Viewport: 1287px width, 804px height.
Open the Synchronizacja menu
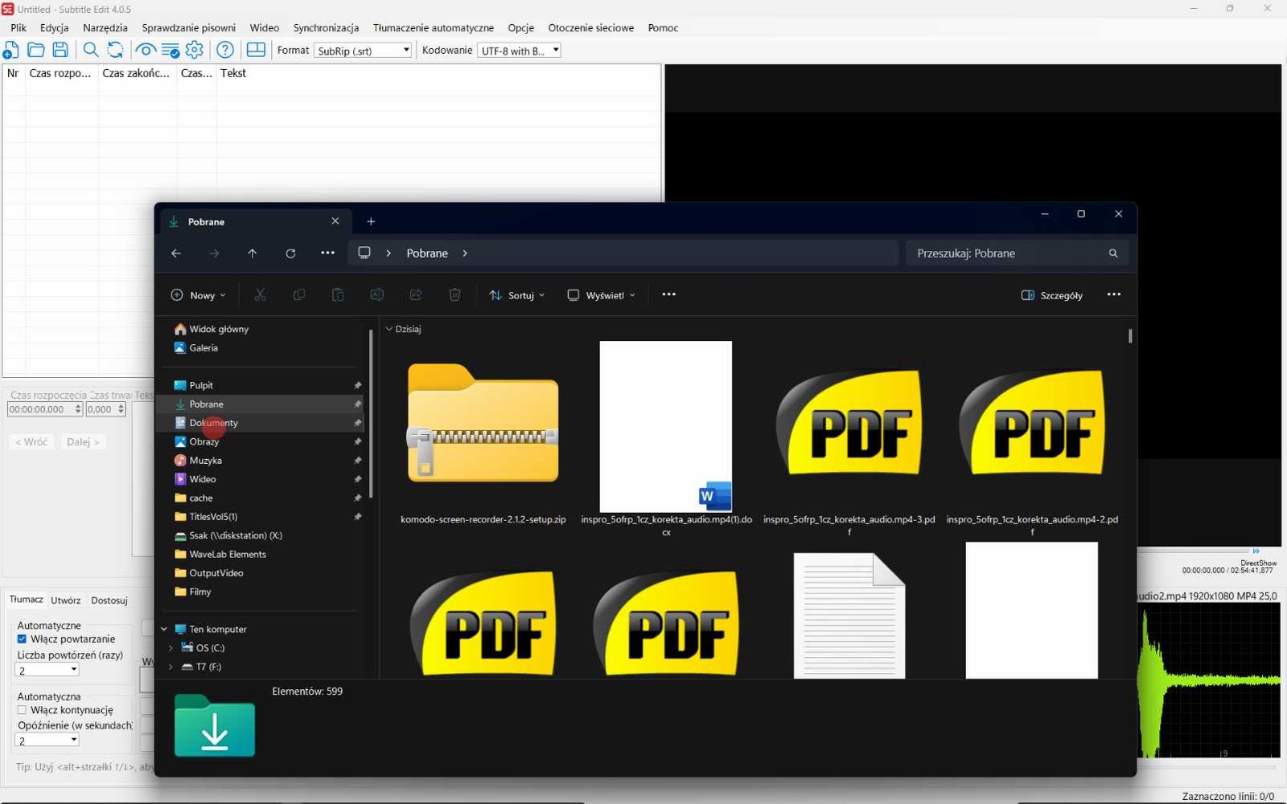(x=326, y=27)
